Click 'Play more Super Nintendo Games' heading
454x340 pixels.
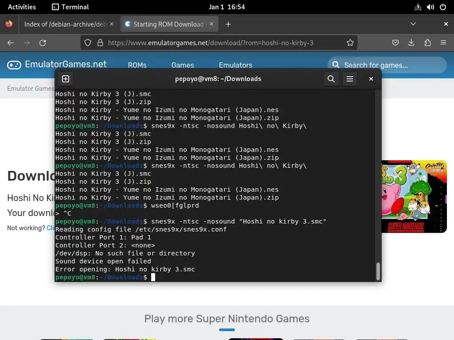[227, 319]
